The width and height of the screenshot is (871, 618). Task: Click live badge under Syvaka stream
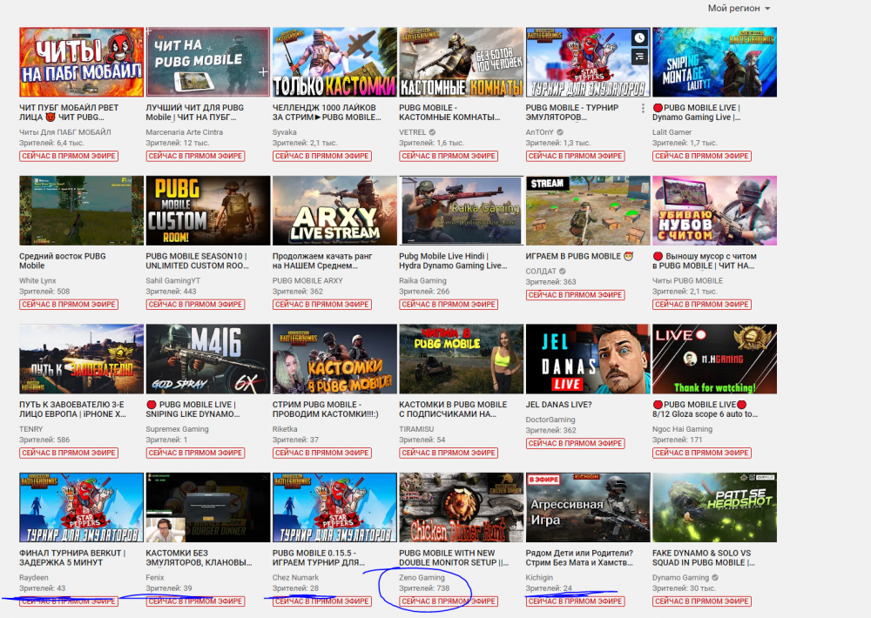point(321,156)
